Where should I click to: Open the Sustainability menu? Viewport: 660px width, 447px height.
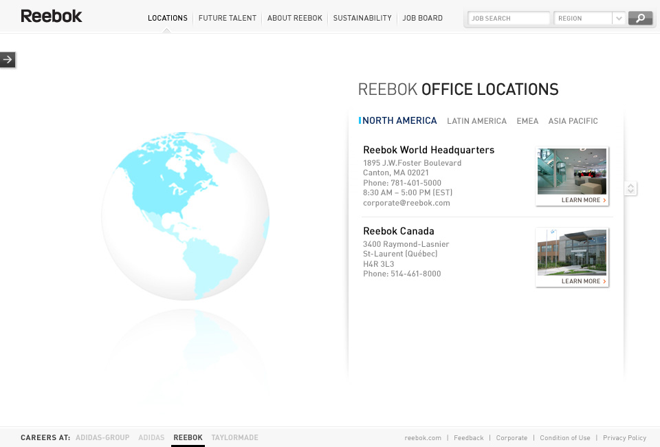[x=362, y=18]
